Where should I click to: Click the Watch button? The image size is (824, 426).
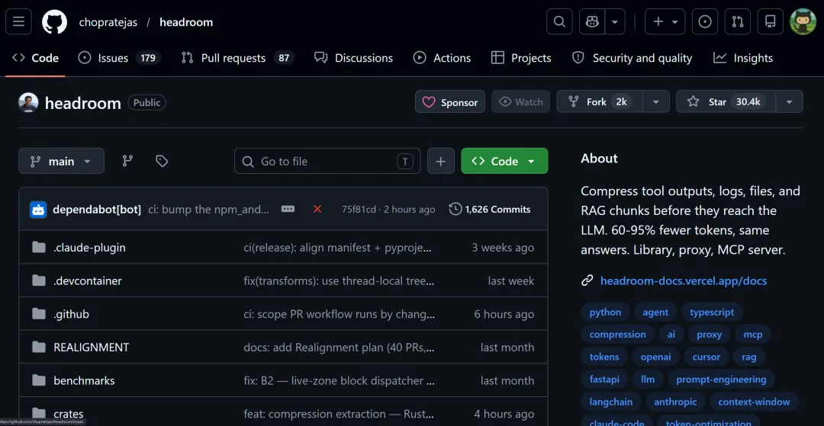[521, 102]
